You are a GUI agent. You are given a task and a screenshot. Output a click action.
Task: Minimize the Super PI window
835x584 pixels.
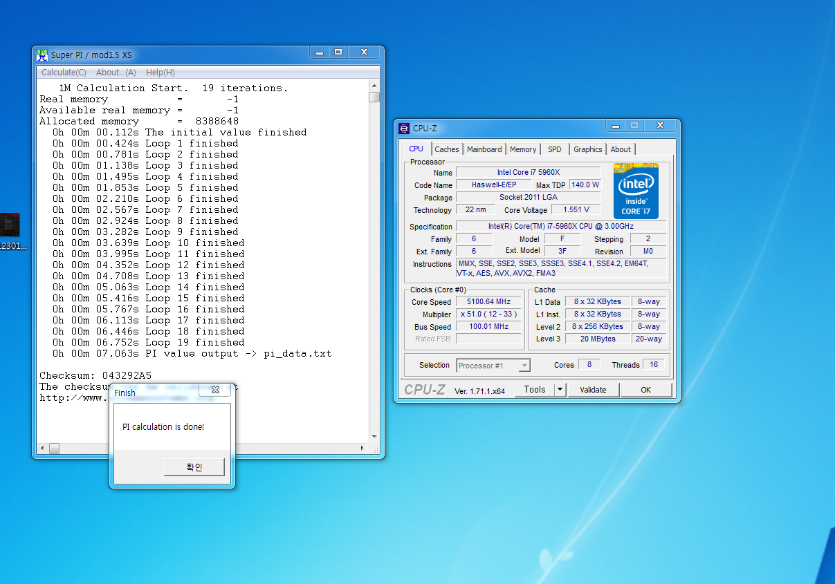[320, 53]
